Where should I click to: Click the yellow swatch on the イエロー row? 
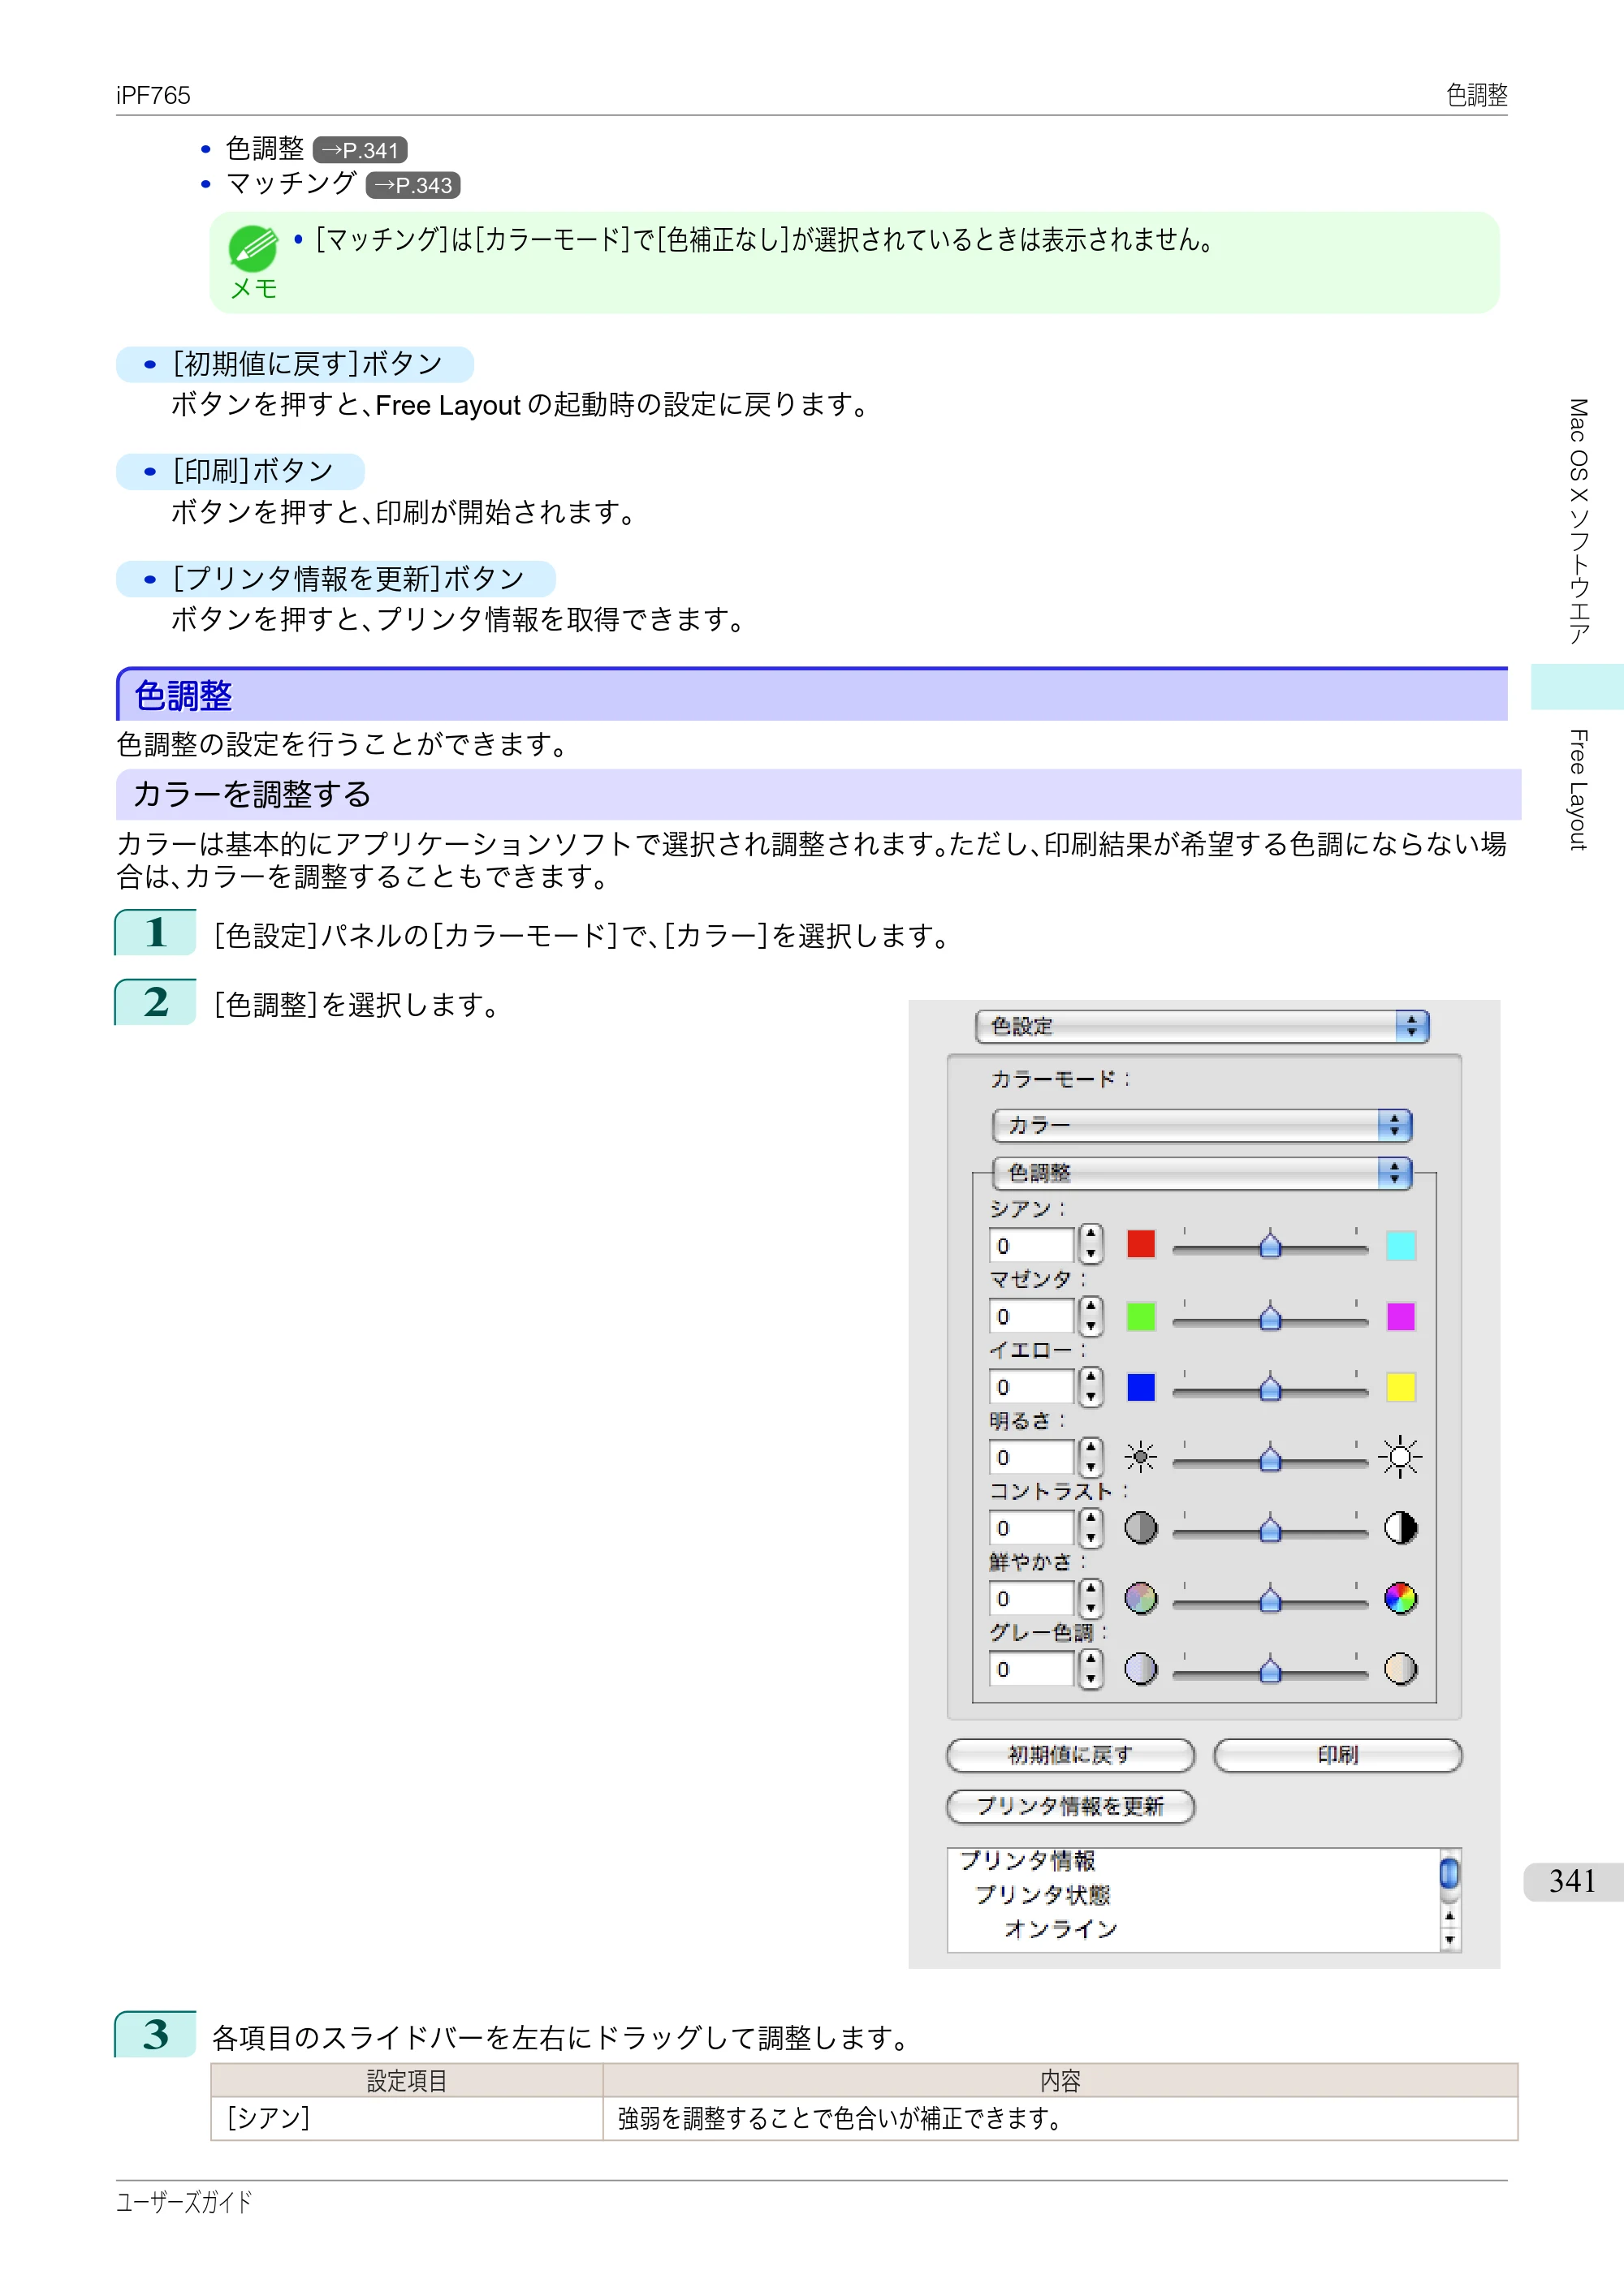pyautogui.click(x=1401, y=1387)
